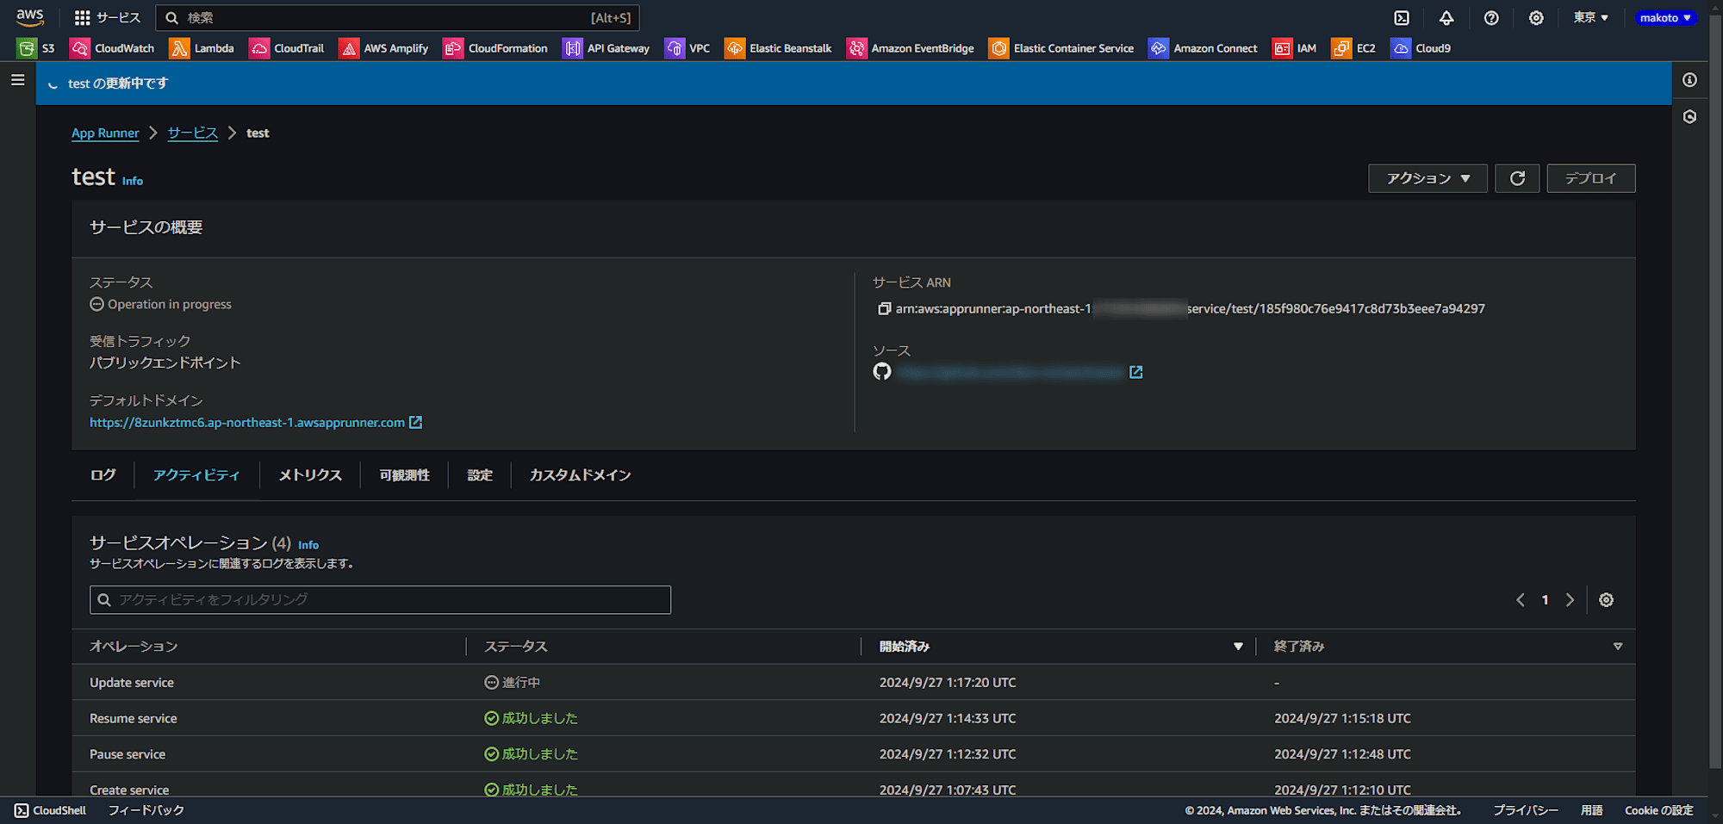Click the ステータス column header

click(x=515, y=647)
